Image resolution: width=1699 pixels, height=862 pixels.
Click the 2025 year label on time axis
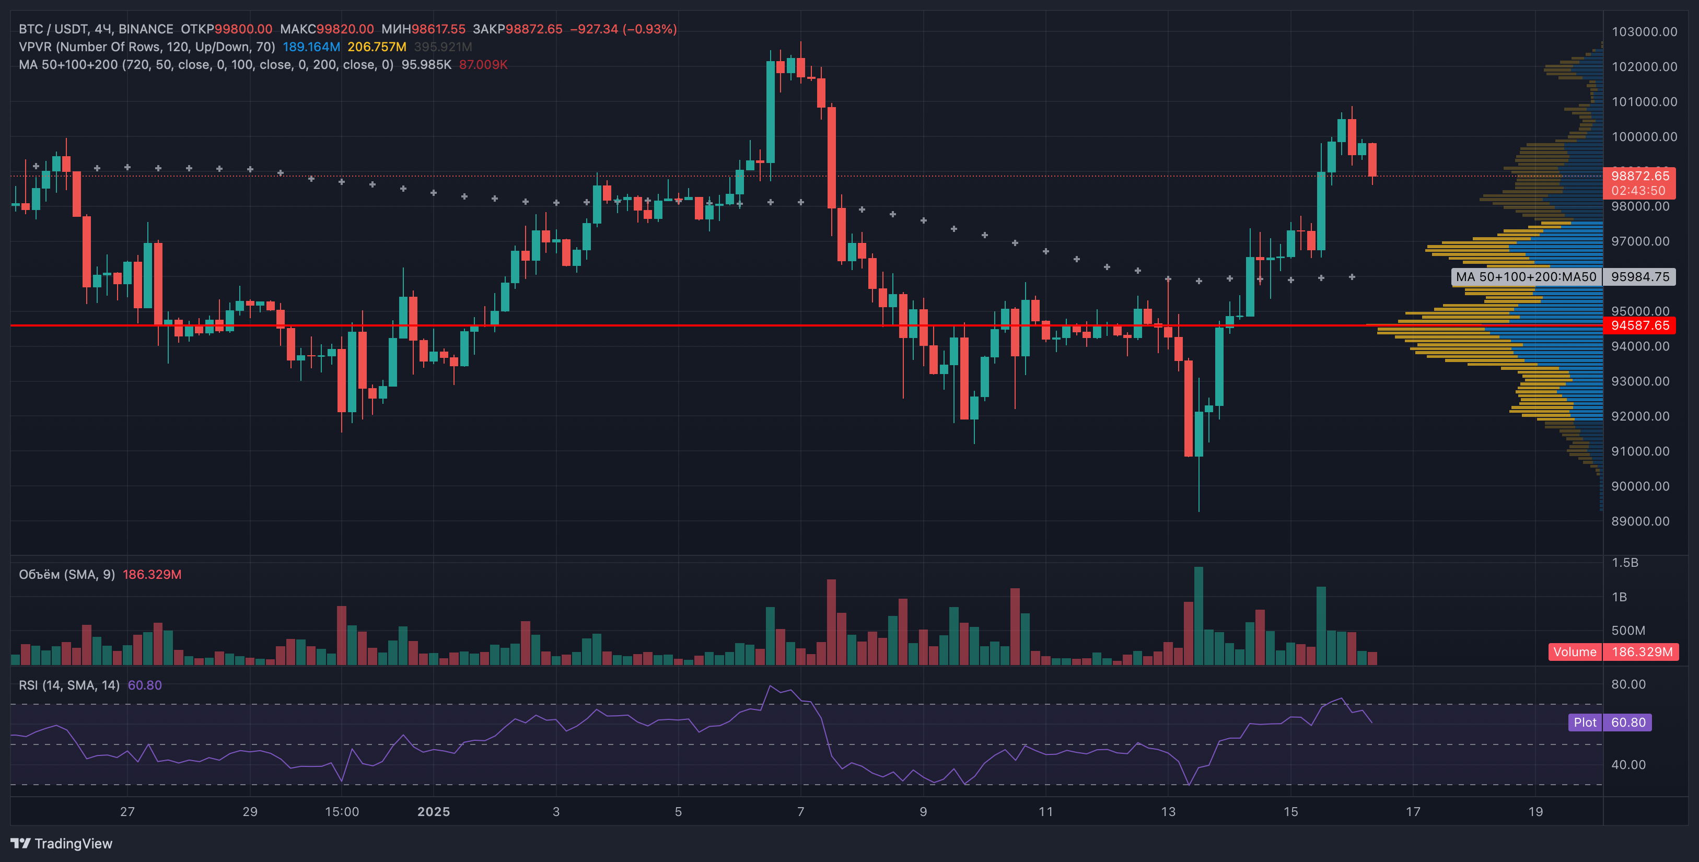tap(433, 812)
